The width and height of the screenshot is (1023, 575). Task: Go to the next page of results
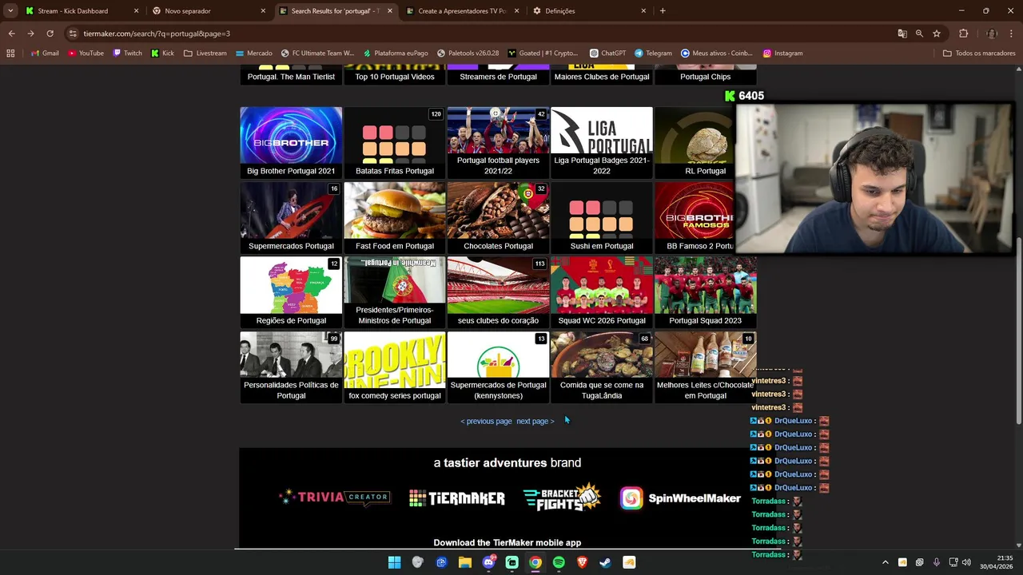click(535, 421)
